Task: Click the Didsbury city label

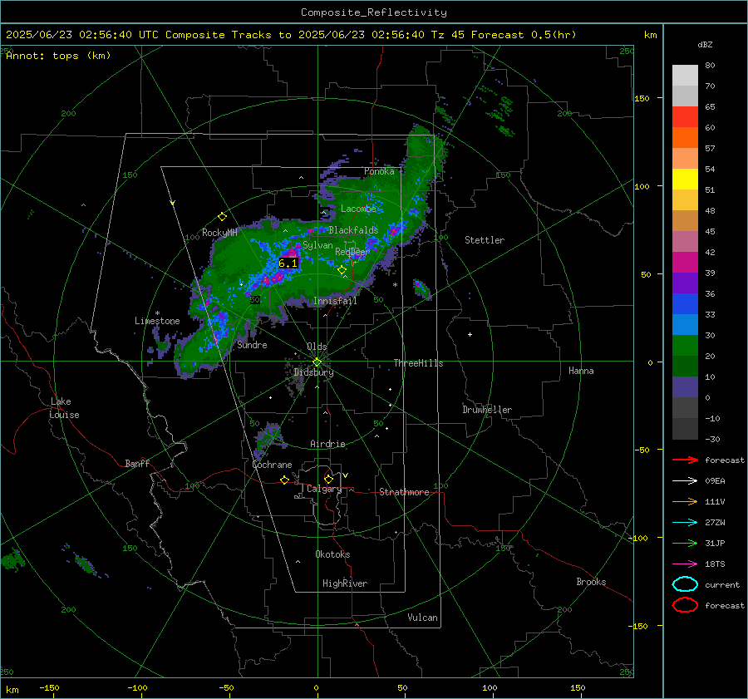Action: click(313, 372)
